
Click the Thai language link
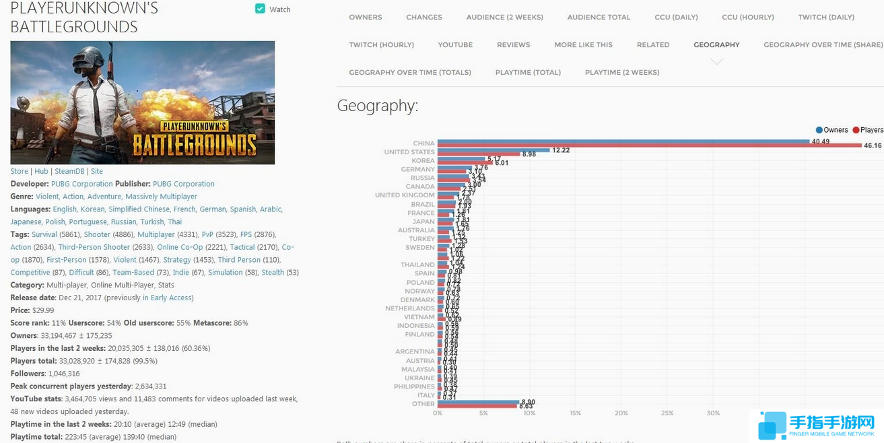coord(175,222)
